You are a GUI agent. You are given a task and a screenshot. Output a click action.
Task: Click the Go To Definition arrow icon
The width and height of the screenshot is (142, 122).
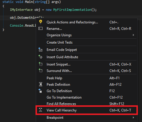[x=40, y=91]
